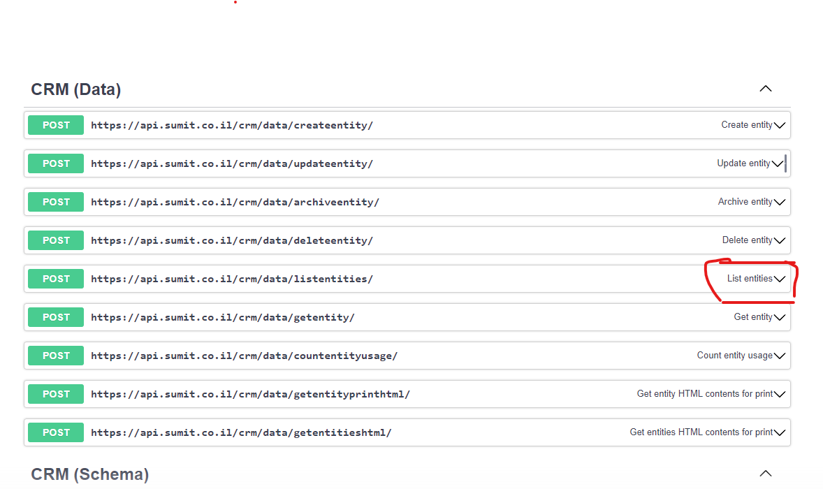Open the countentityusage endpoint URL path
The width and height of the screenshot is (823, 489).
point(244,356)
